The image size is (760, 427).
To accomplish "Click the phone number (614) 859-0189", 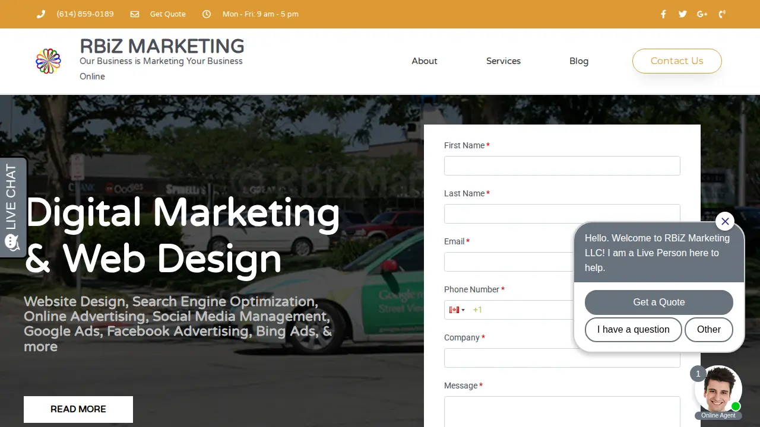I will click(85, 14).
